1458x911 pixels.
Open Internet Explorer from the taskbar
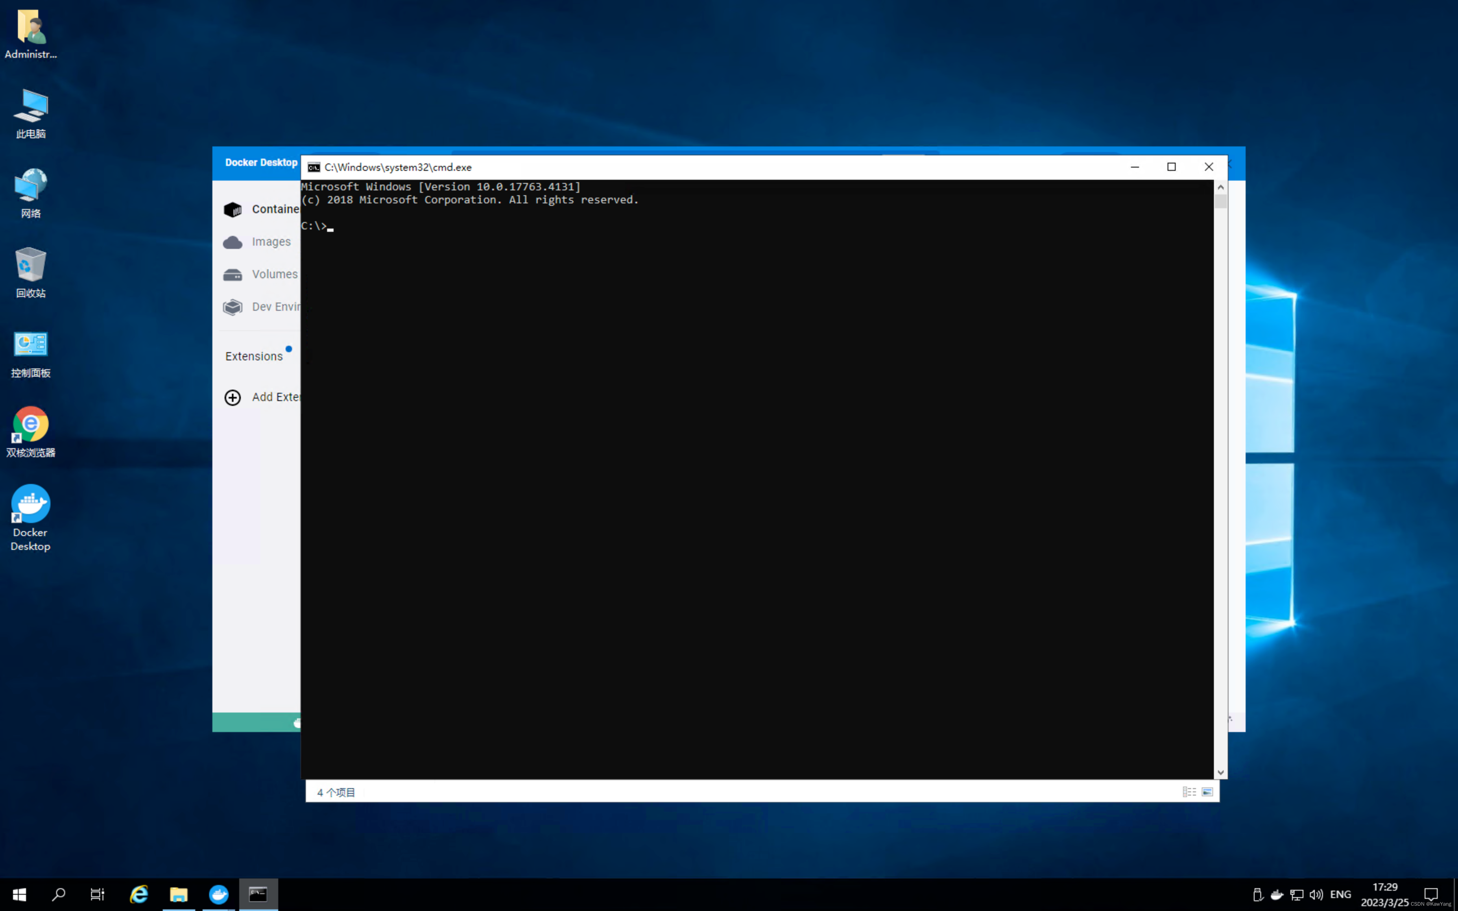[x=139, y=894]
